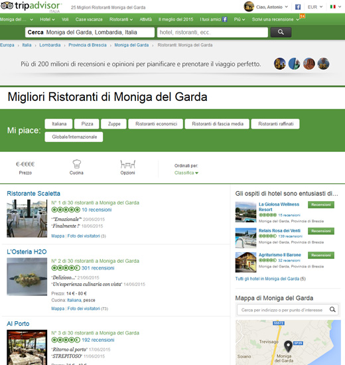Toggle the Ristoranti economici filter chip
This screenshot has height=365, width=345.
[156, 124]
